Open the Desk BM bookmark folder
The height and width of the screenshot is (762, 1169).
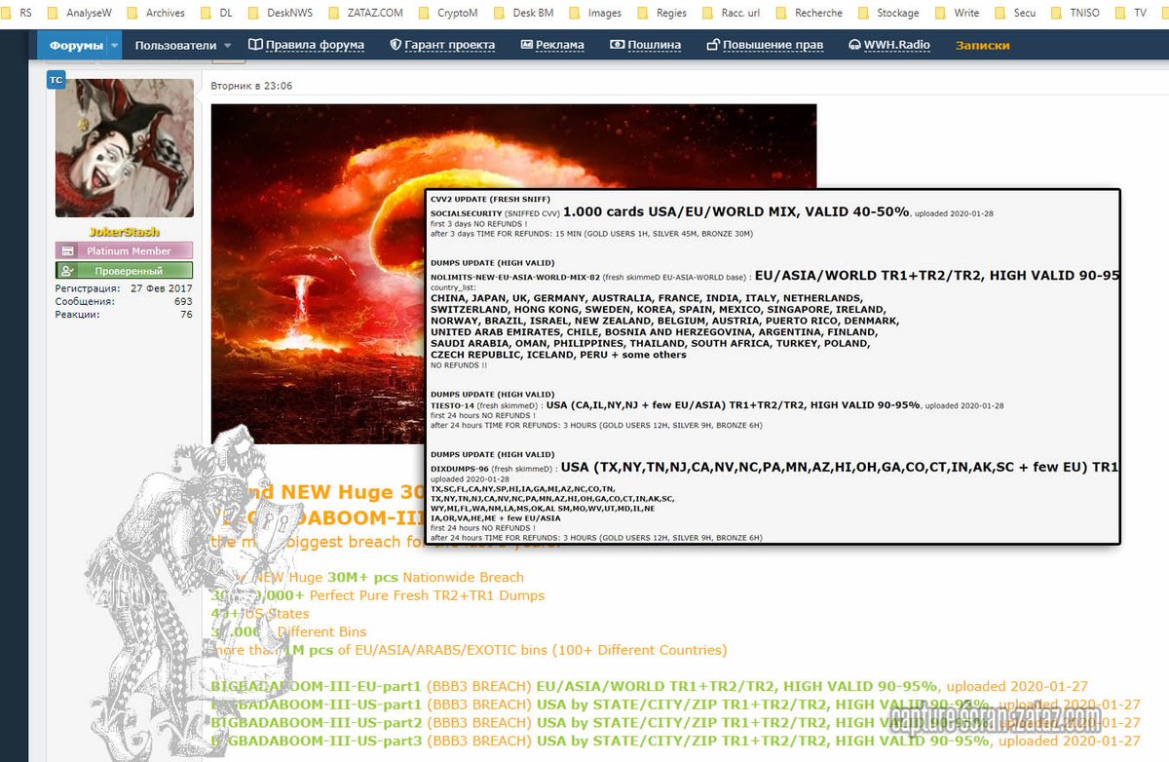[526, 13]
